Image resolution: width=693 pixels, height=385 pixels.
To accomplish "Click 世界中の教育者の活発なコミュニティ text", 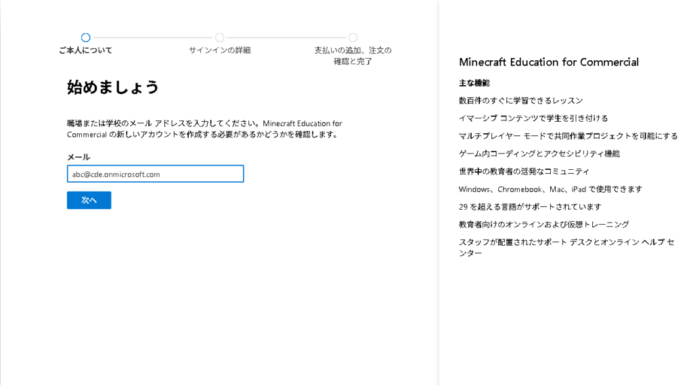I will (524, 171).
